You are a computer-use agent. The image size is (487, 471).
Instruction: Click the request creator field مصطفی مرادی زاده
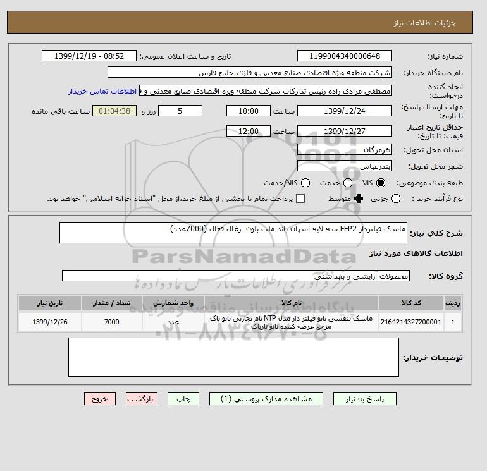266,91
